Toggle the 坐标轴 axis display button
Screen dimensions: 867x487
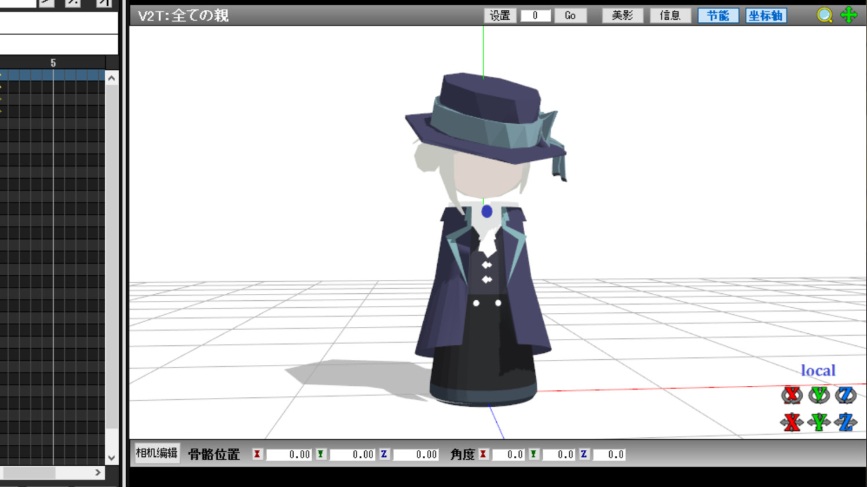(766, 16)
